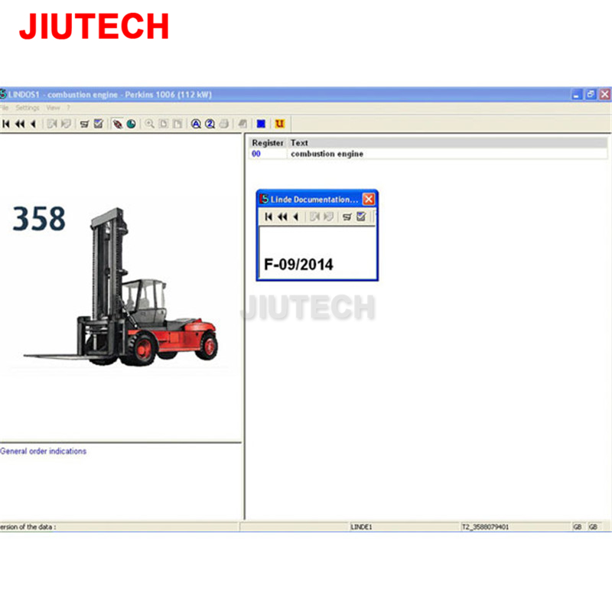This screenshot has width=612, height=612.
Task: Click the orange U toolbar icon
Action: point(280,124)
